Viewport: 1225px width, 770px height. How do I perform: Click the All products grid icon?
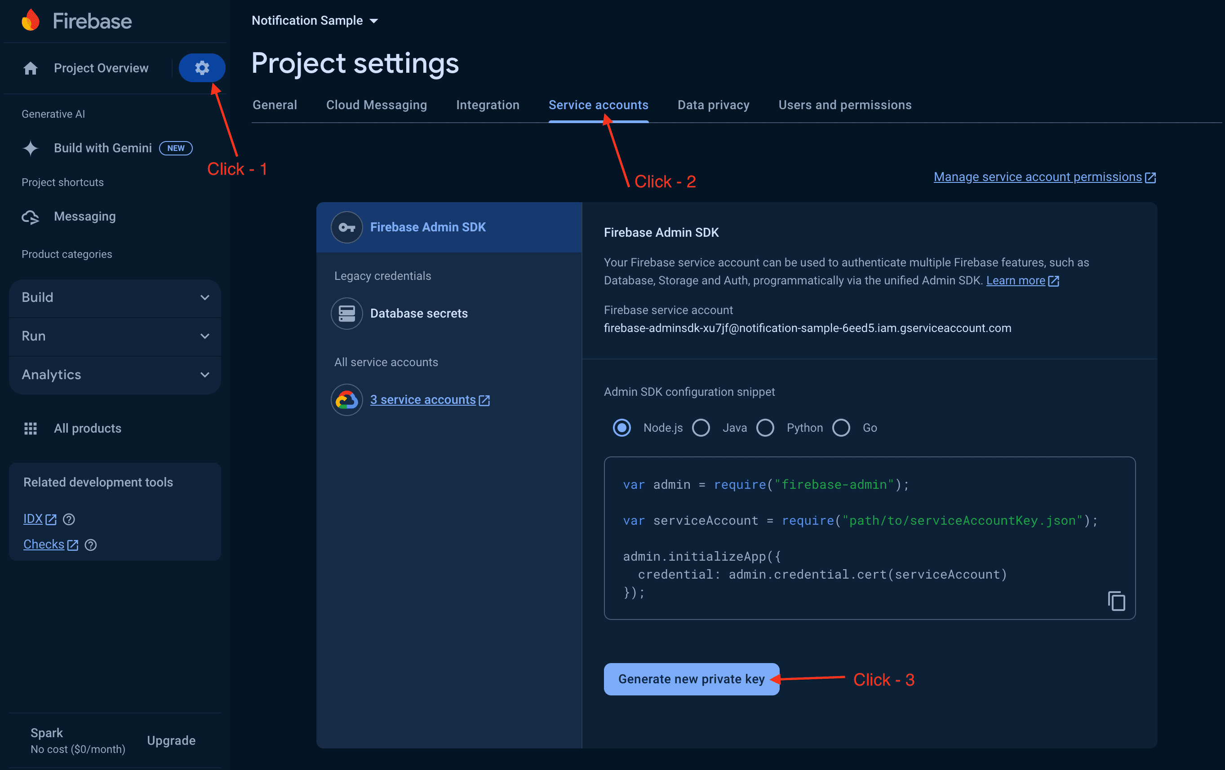pos(31,428)
